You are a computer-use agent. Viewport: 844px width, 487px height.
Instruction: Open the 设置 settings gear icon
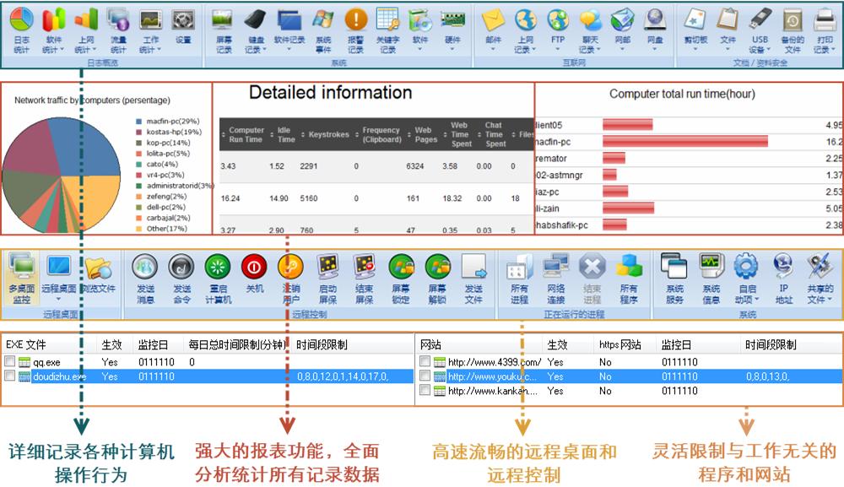[x=183, y=19]
